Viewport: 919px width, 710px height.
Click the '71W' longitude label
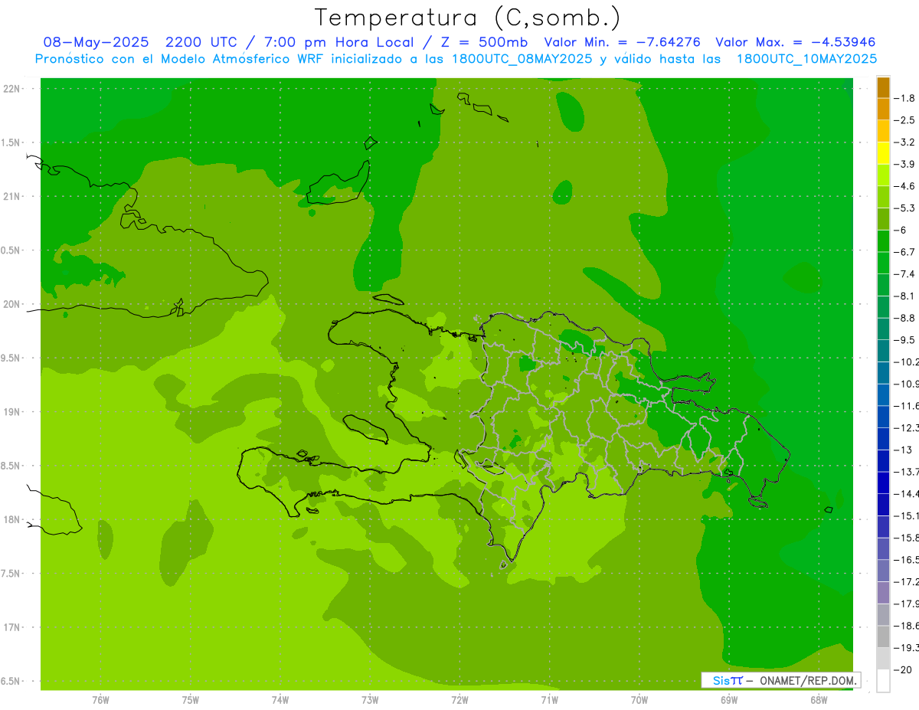click(x=549, y=700)
